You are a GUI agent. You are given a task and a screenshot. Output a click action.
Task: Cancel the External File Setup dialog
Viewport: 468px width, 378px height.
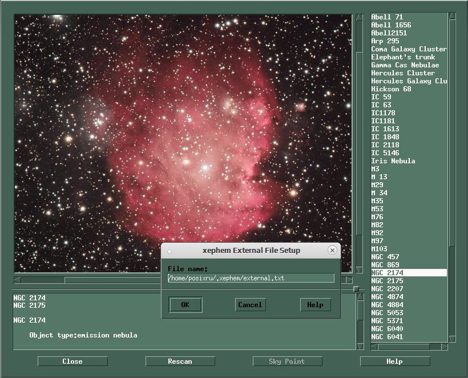point(250,305)
